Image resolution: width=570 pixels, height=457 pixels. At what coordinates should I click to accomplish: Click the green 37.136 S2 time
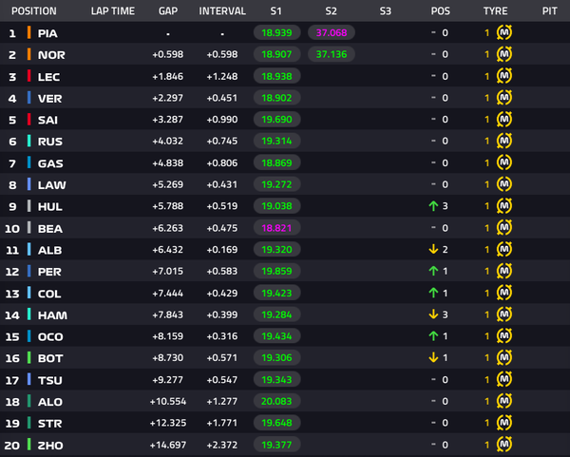(x=332, y=54)
